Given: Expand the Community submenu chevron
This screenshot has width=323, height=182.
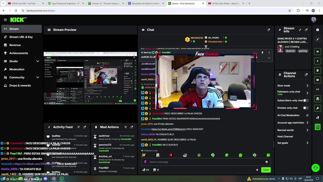Looking at the screenshot, I should coord(38,77).
